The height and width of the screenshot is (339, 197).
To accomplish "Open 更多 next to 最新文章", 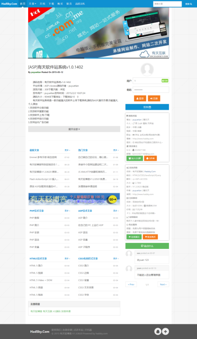I will (67, 150).
